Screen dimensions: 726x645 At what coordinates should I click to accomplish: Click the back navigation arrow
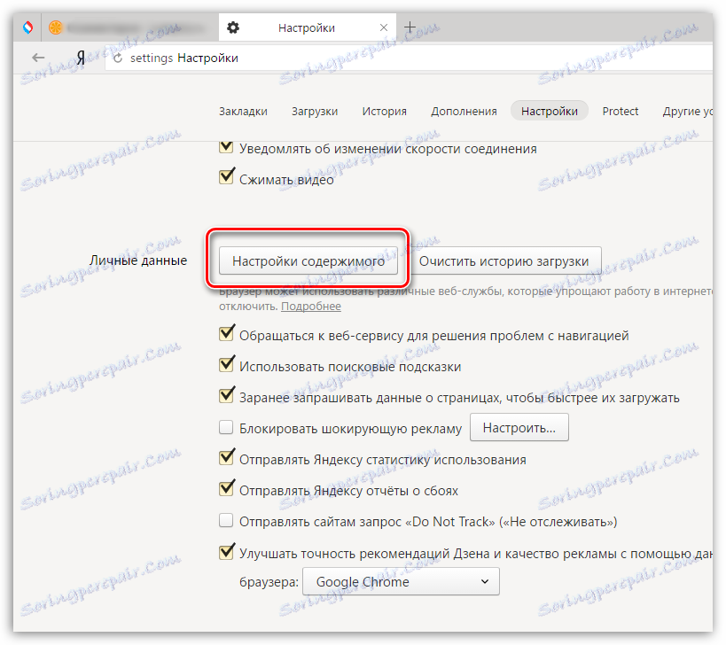(x=38, y=58)
